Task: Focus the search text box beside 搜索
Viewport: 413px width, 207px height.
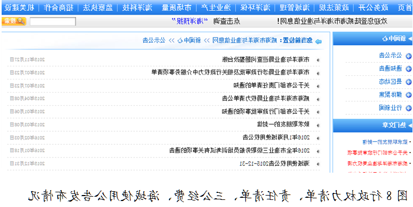Action: (53, 21)
